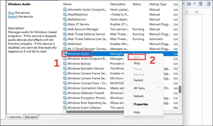The height and width of the screenshot is (126, 213).
Task: Switch to the Extended tab
Action: coord(15,117)
